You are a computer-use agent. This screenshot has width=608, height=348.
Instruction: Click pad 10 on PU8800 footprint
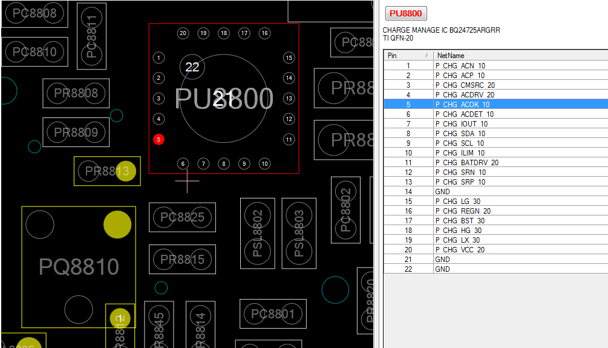[x=264, y=164]
